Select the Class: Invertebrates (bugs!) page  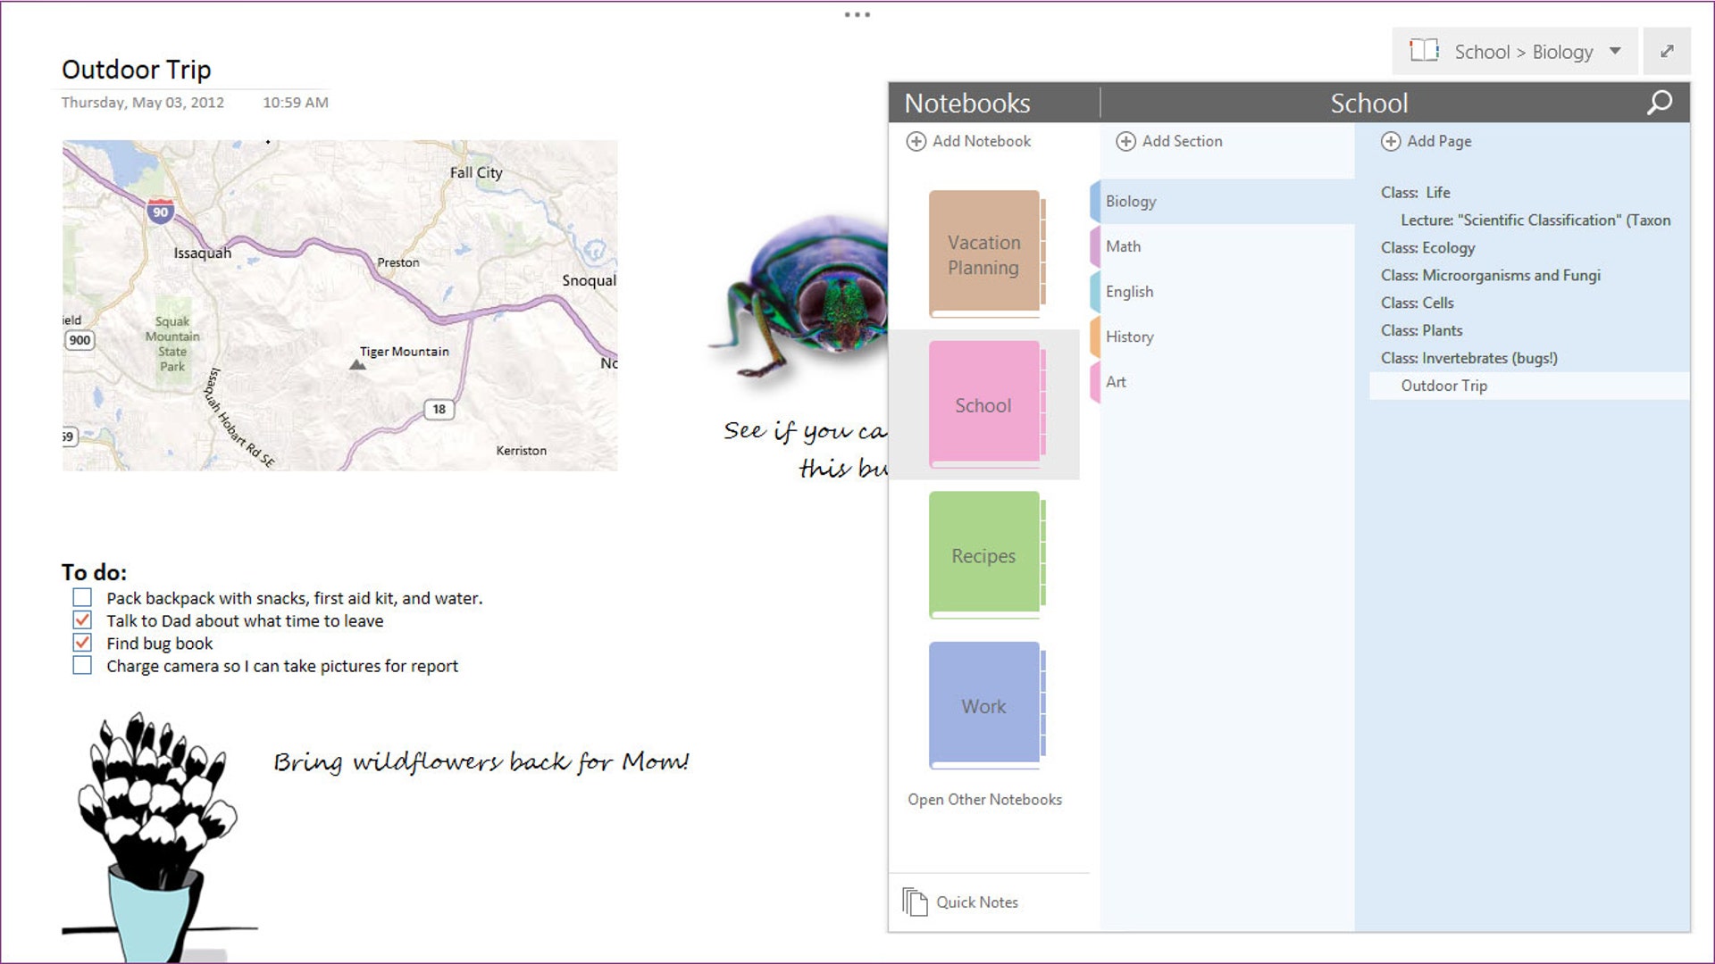point(1468,358)
